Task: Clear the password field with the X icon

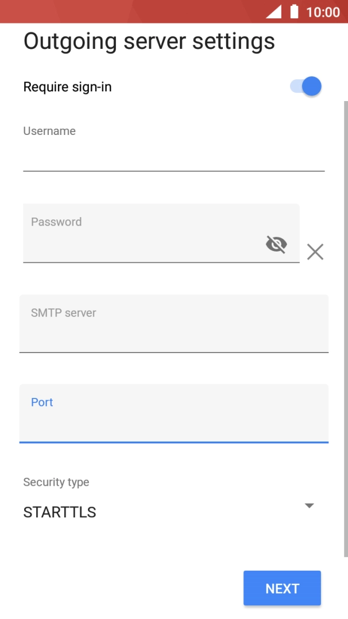Action: pos(315,252)
